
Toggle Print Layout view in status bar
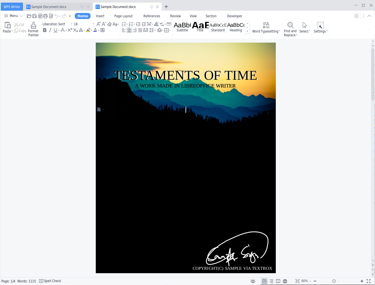tap(264, 281)
